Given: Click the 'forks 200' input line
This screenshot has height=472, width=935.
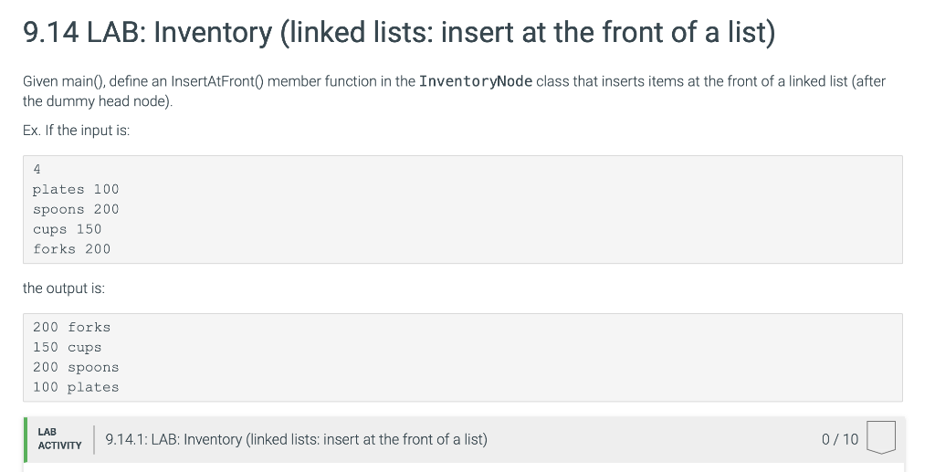Looking at the screenshot, I should pyautogui.click(x=71, y=249).
